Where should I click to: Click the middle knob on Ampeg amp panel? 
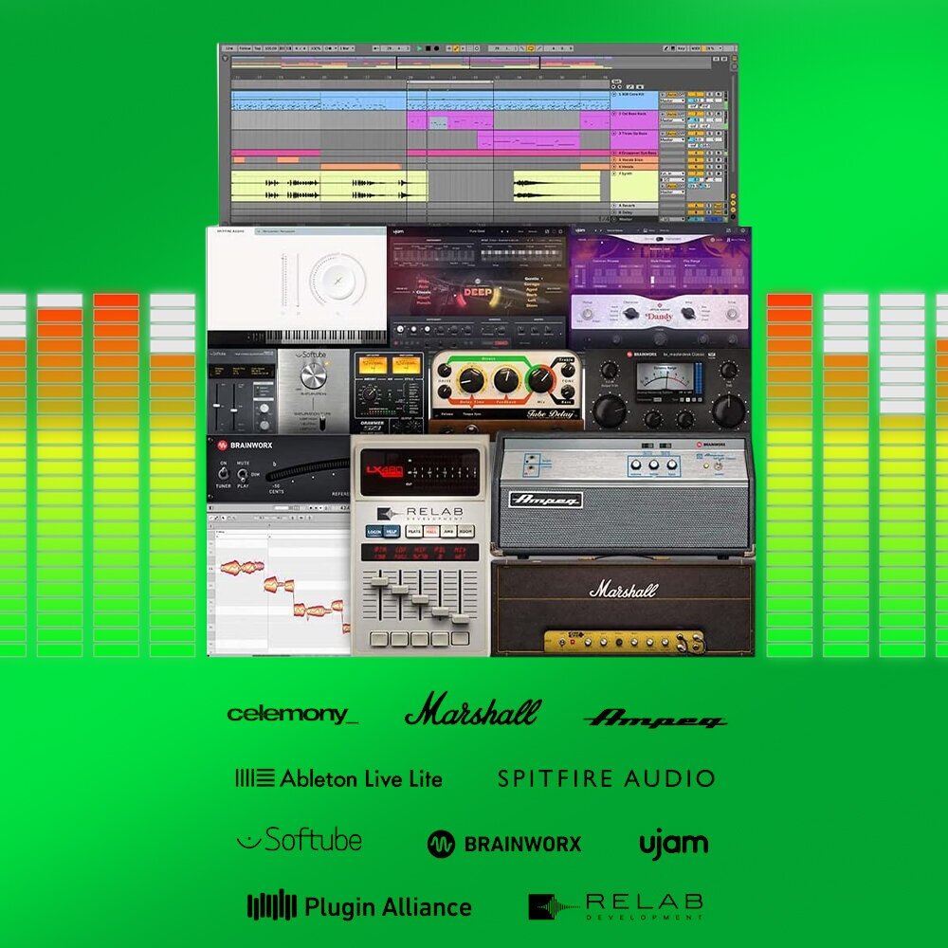(653, 465)
